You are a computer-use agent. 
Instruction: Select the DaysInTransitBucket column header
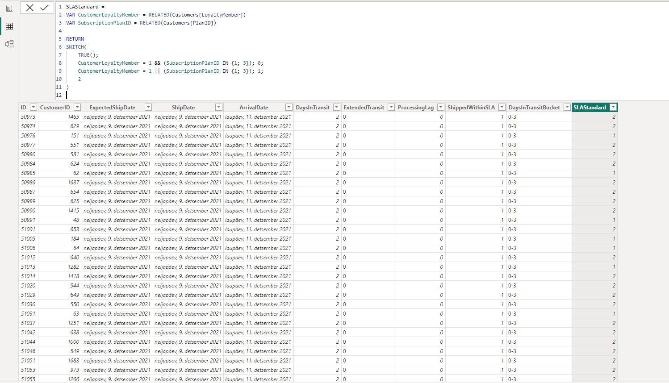tap(534, 108)
